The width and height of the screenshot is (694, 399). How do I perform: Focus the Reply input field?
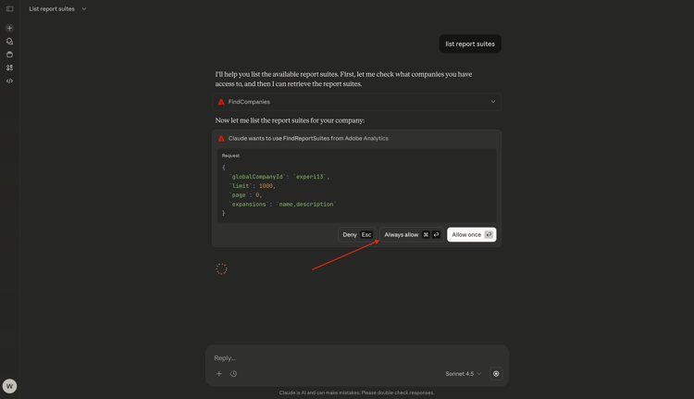pyautogui.click(x=357, y=358)
